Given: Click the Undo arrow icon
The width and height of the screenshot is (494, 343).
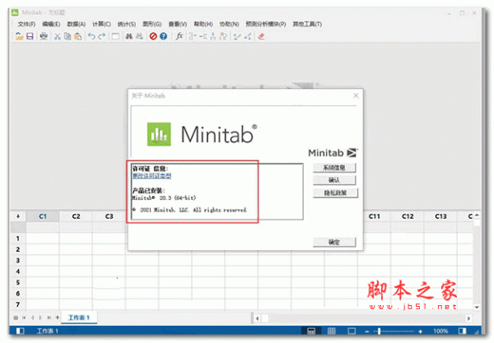Looking at the screenshot, I should click(91, 36).
